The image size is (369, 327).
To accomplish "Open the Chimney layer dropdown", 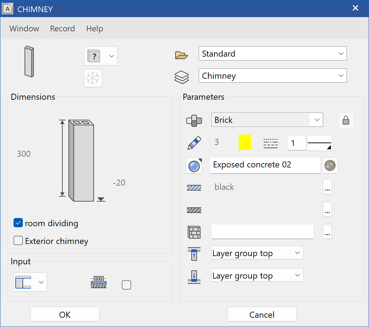I will click(x=272, y=76).
